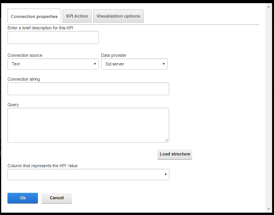Confirm with the Ok button
The width and height of the screenshot is (274, 215).
click(x=23, y=198)
